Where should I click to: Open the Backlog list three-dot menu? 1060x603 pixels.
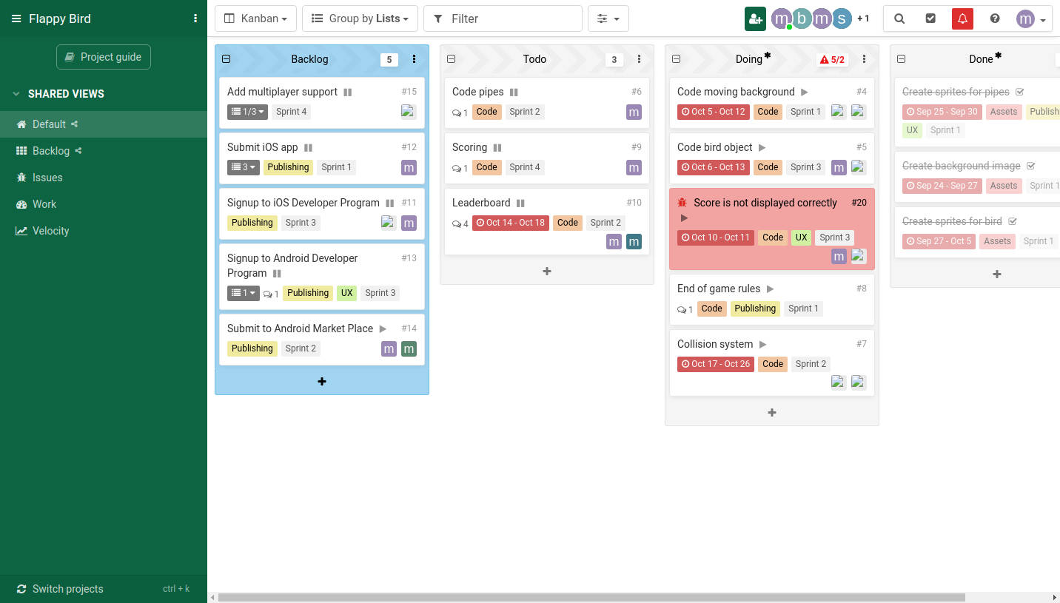point(414,59)
